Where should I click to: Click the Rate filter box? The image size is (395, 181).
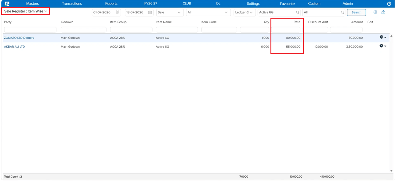(x=286, y=30)
